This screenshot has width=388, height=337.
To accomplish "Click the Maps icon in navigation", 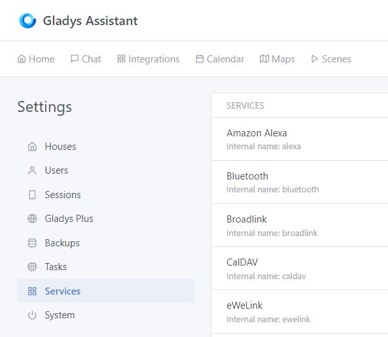I will [264, 59].
